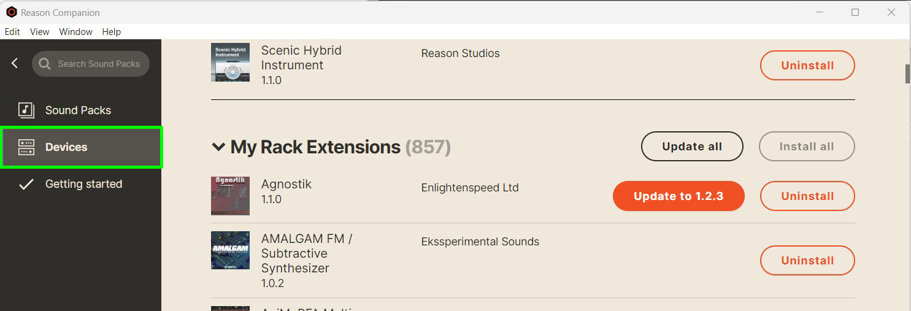Screen dimensions: 911x311
Task: Click the Reason Companion logo icon
Action: [11, 12]
